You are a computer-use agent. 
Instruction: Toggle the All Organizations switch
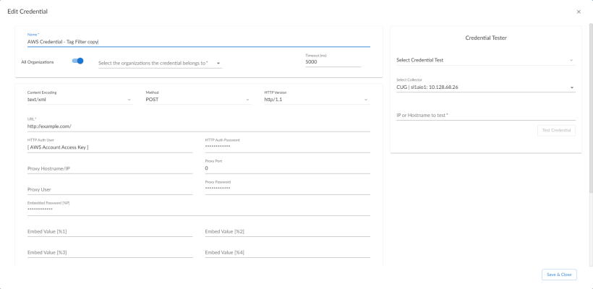pyautogui.click(x=78, y=61)
